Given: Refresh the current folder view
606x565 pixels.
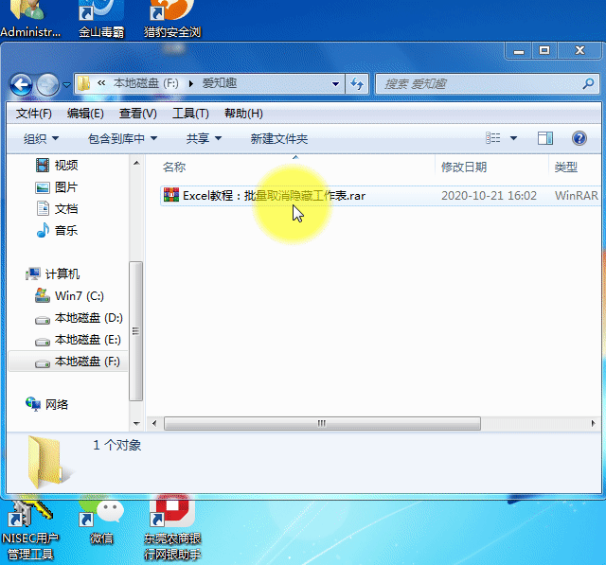Looking at the screenshot, I should [357, 84].
